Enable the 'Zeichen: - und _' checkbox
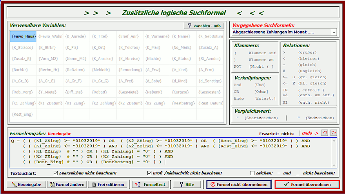Screen dimensions: 345x194 252,173
